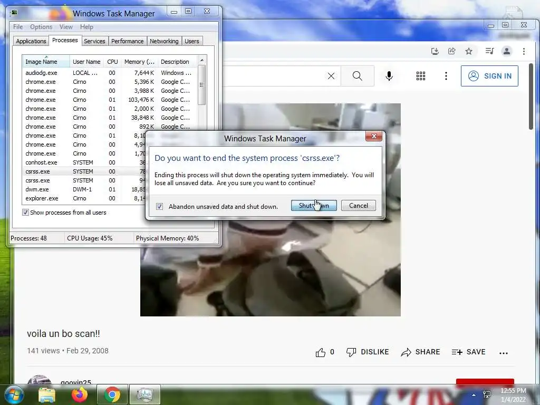Click the DISLIKE button under video
The image size is (540, 405).
click(x=368, y=352)
